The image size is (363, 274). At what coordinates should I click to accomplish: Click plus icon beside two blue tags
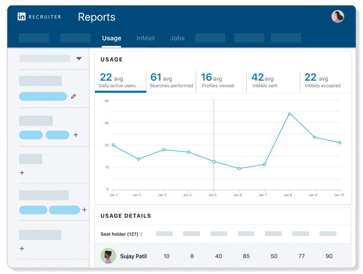click(x=76, y=135)
